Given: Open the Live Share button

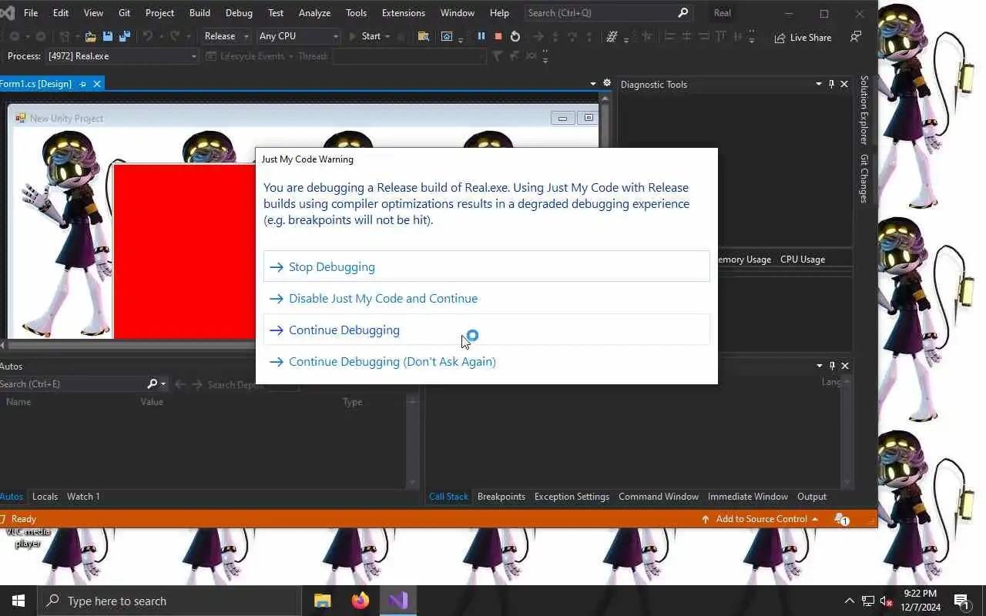Looking at the screenshot, I should [803, 37].
